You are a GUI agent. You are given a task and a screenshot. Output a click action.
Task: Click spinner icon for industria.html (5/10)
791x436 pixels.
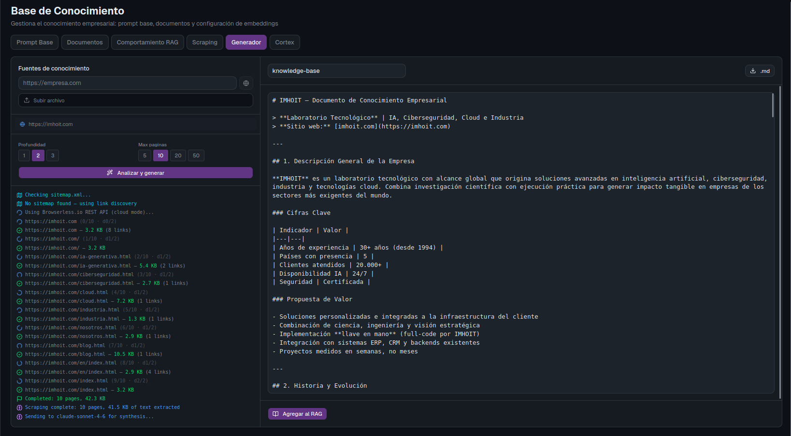(x=19, y=310)
